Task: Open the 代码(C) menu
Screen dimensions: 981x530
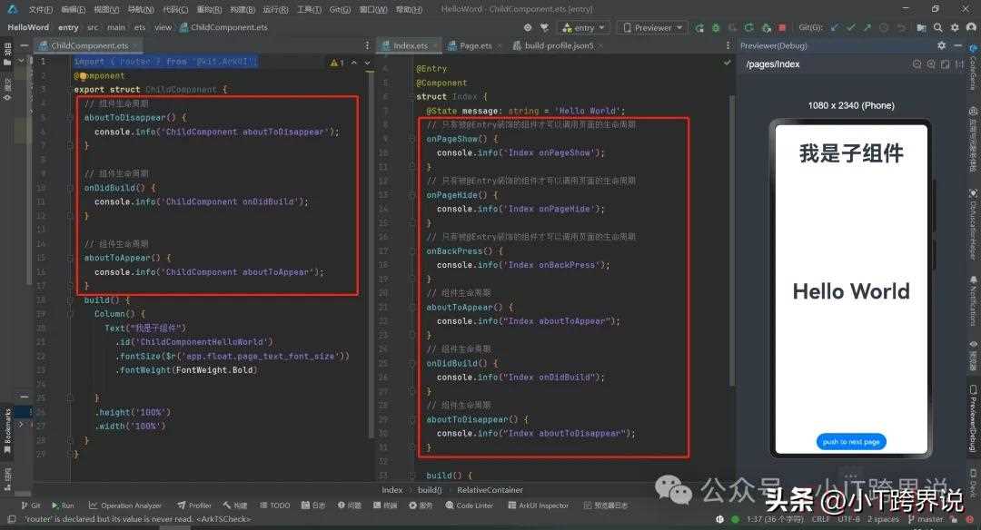Action: pos(174,9)
